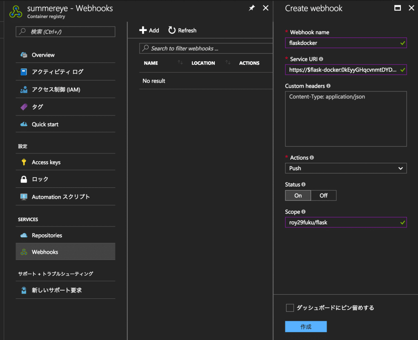
Task: Click the Quick start cloud icon
Action: [x=24, y=124]
